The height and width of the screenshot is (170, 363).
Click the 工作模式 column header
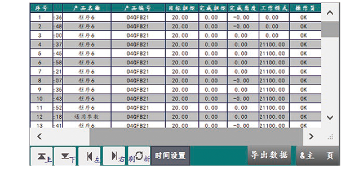pos(274,8)
